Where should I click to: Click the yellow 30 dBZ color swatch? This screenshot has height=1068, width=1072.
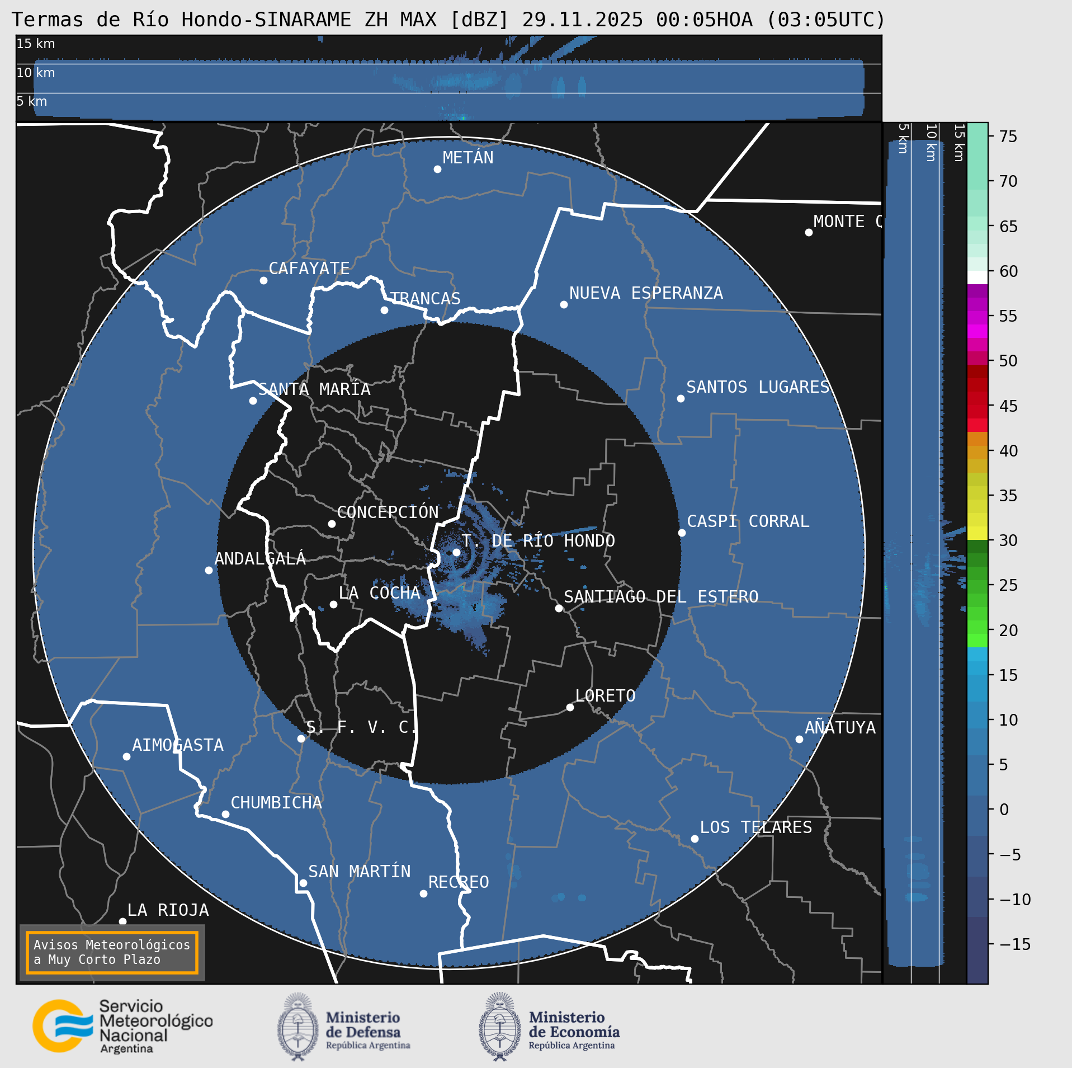(x=977, y=533)
